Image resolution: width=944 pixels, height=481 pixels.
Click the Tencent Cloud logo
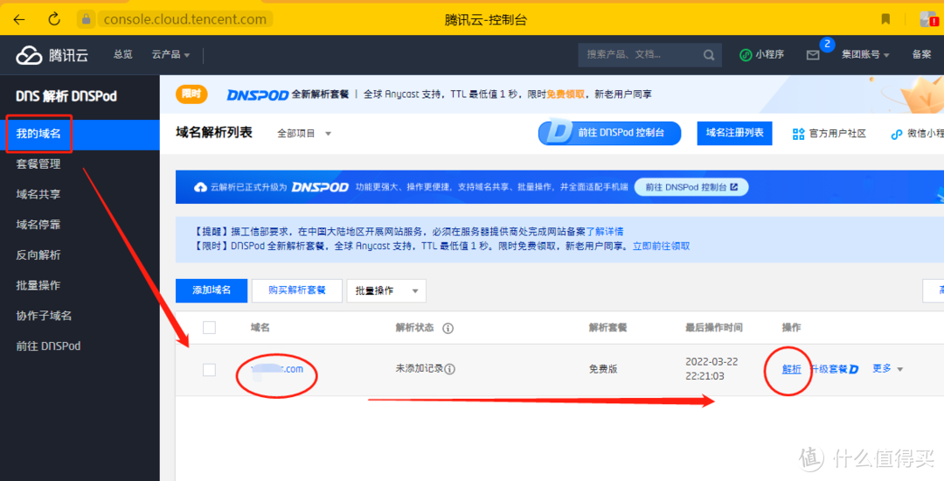coord(52,55)
